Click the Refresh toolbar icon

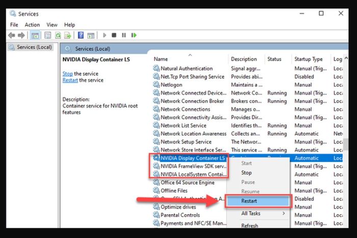58,35
